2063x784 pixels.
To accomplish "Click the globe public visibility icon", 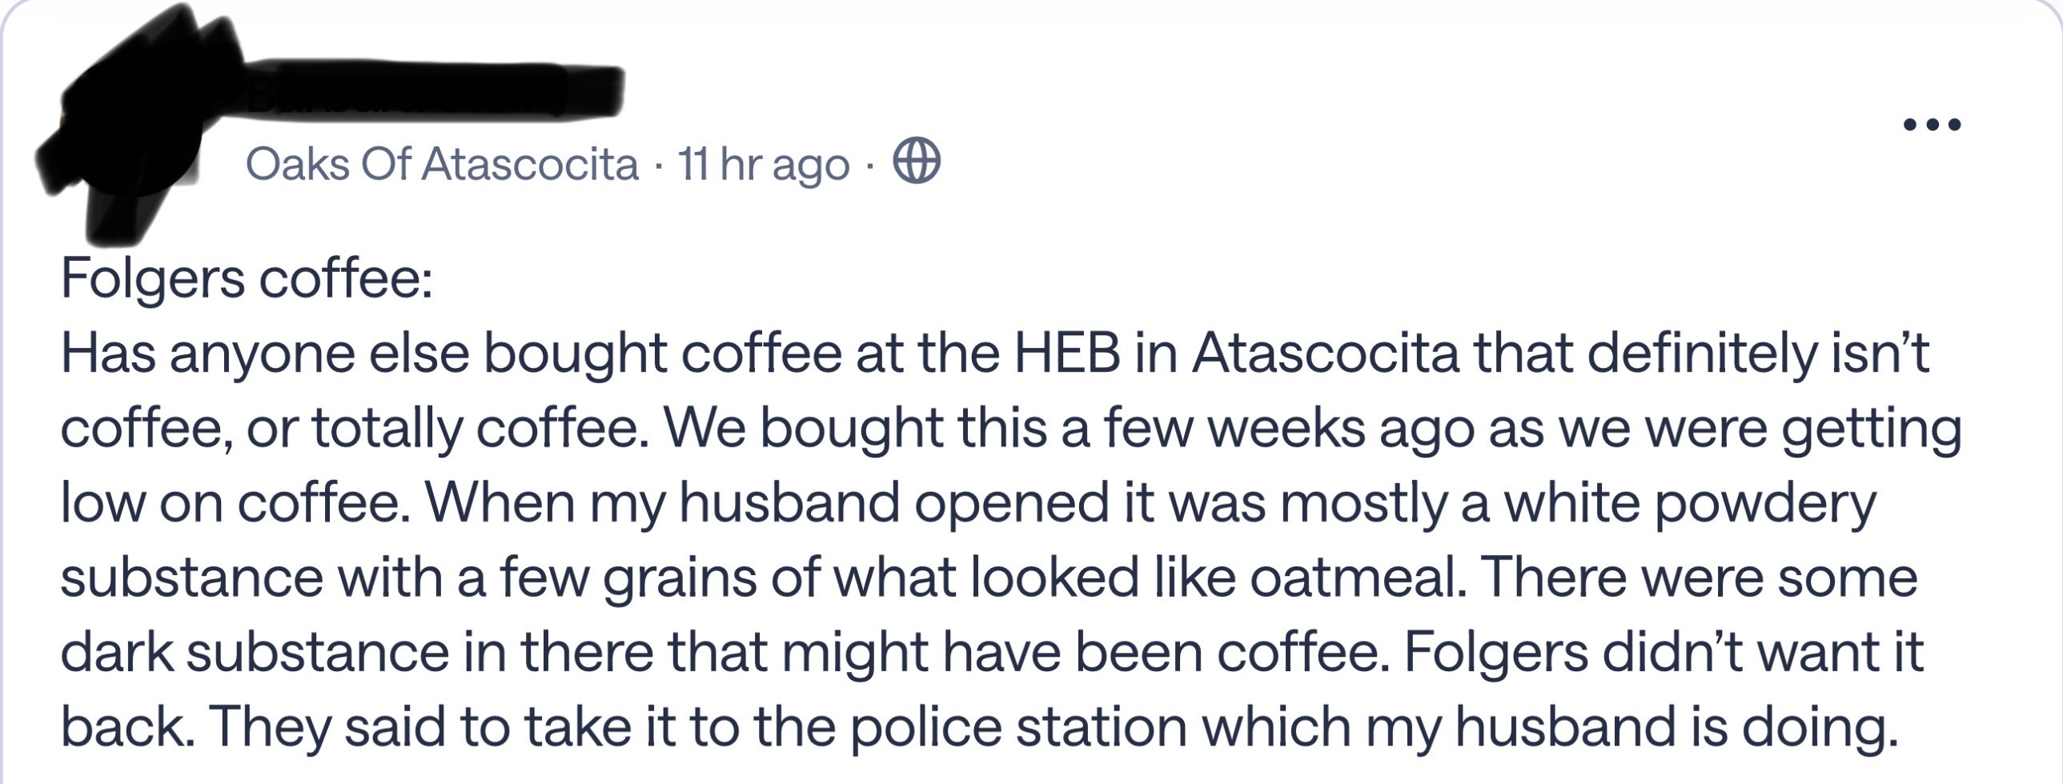I will pos(916,162).
